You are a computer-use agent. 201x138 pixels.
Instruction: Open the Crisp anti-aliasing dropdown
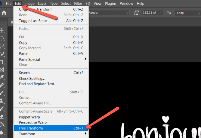click(188, 13)
